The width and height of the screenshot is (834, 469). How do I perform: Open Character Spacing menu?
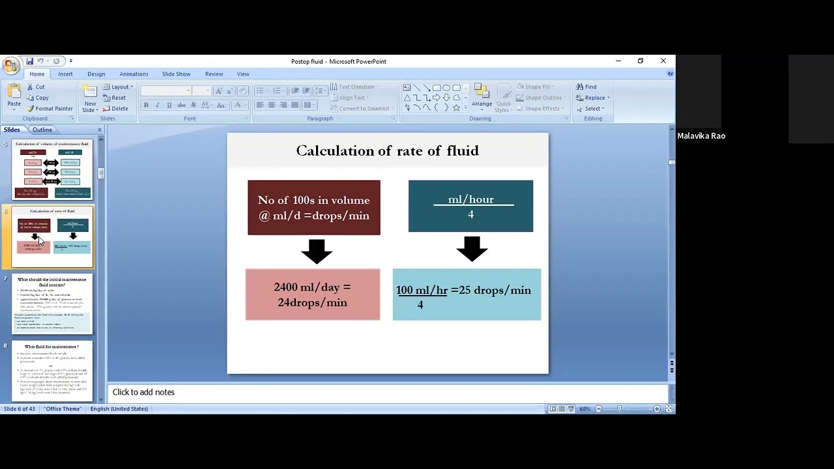tap(207, 105)
